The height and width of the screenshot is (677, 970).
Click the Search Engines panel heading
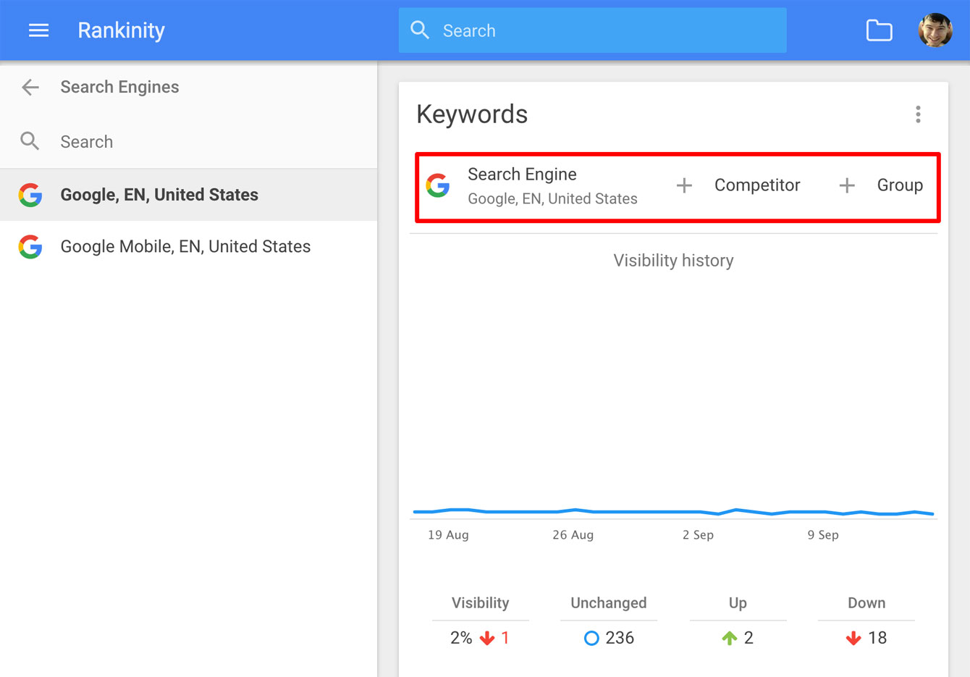[119, 87]
